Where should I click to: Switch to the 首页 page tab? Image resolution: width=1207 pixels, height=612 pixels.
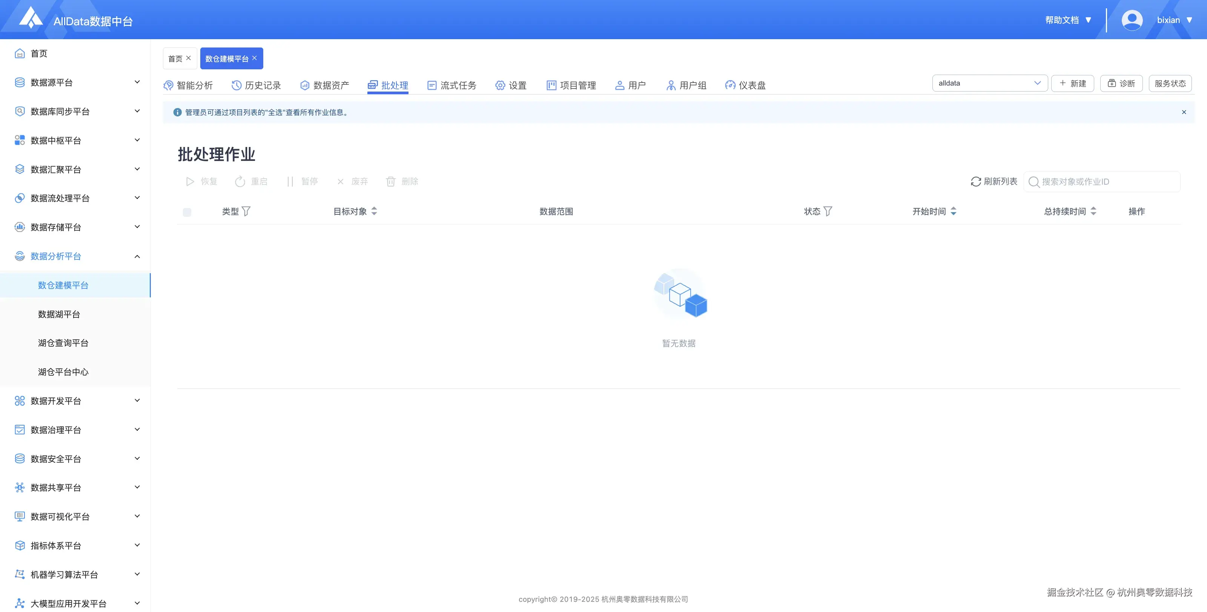point(175,58)
